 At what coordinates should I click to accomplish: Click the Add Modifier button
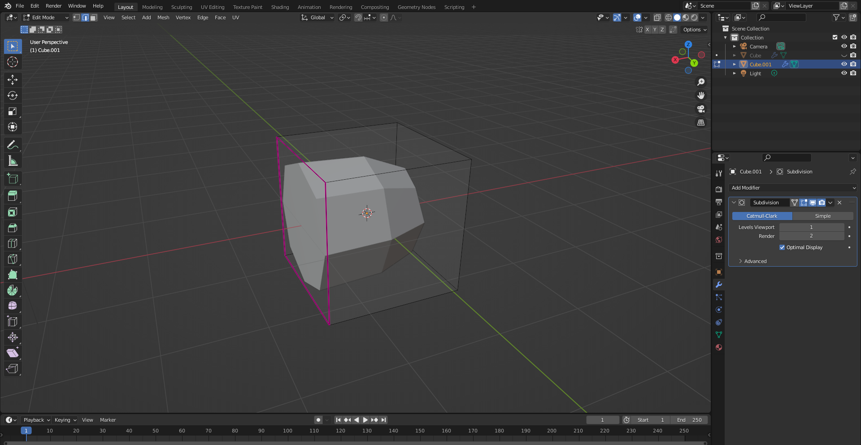(x=792, y=188)
